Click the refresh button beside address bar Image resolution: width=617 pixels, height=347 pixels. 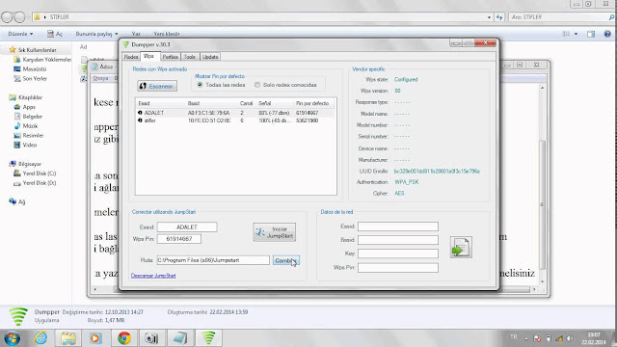tap(499, 17)
